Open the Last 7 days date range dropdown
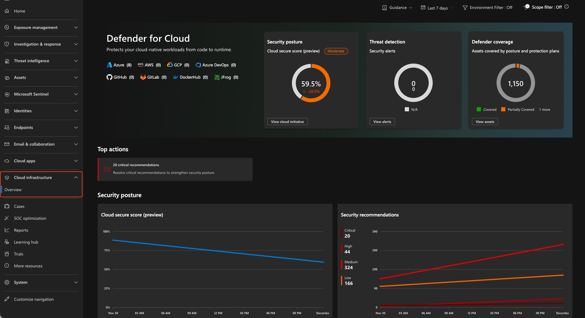Image resolution: width=585 pixels, height=318 pixels. [436, 8]
